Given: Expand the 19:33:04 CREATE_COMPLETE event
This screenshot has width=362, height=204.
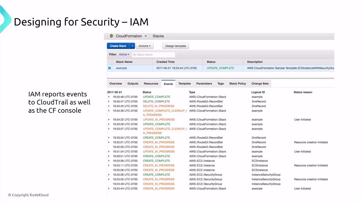Looking at the screenshot, I should pos(109,138).
